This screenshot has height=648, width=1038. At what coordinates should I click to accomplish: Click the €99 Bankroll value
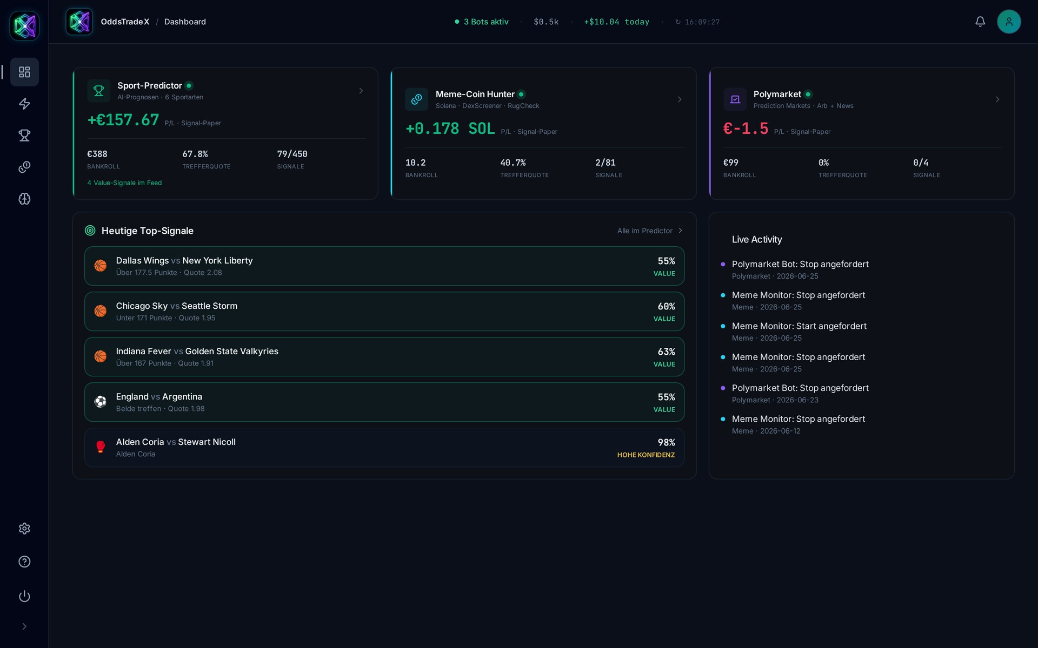[731, 163]
